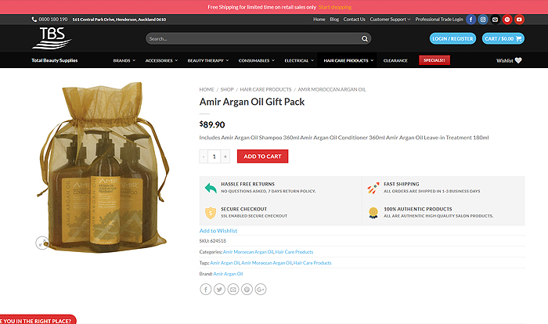Click the 'Right Place?' red popup tab
Screen dimensions: 548x324
(38, 319)
